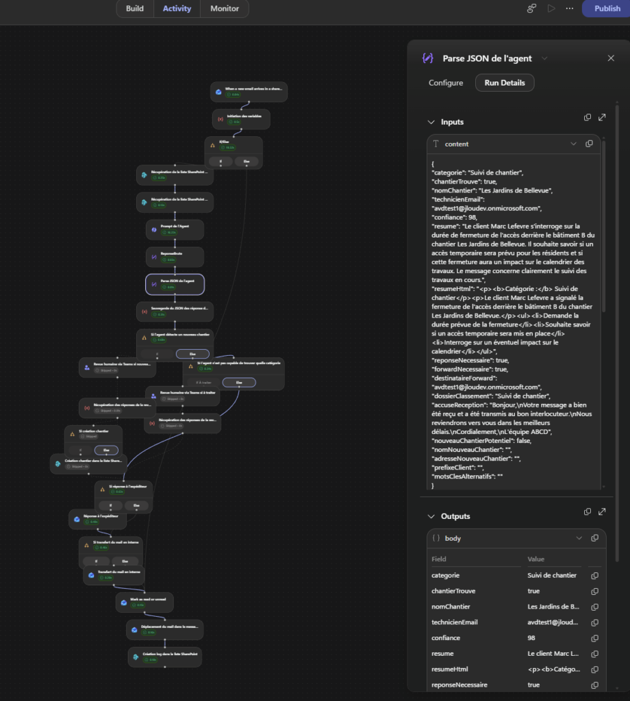Click the details panel vertical scrollbar

point(617,332)
